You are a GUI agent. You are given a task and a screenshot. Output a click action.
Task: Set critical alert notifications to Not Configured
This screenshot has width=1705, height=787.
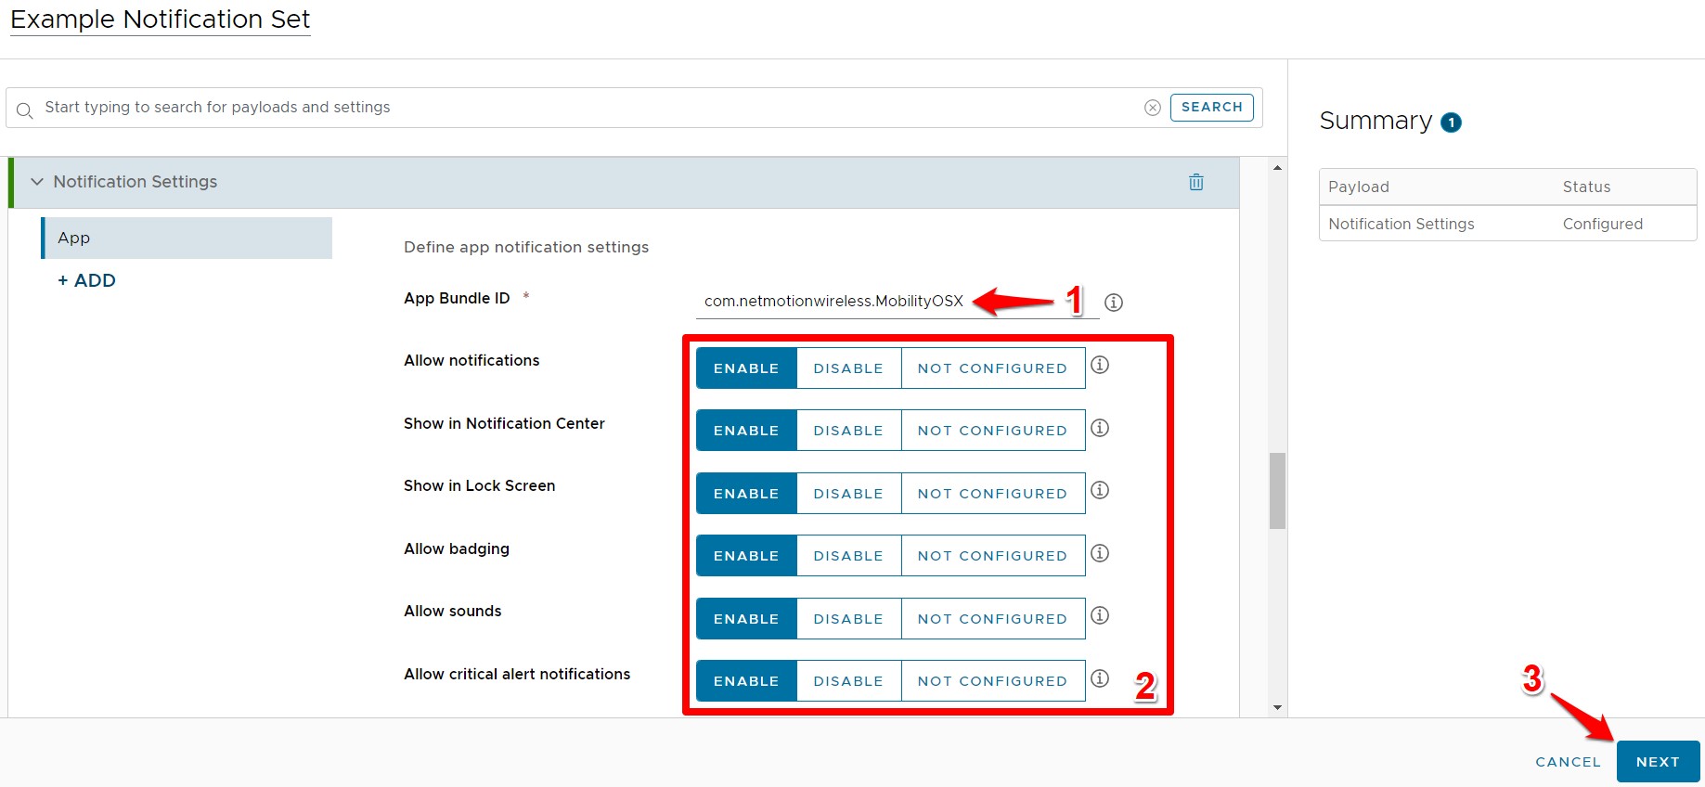pos(992,681)
